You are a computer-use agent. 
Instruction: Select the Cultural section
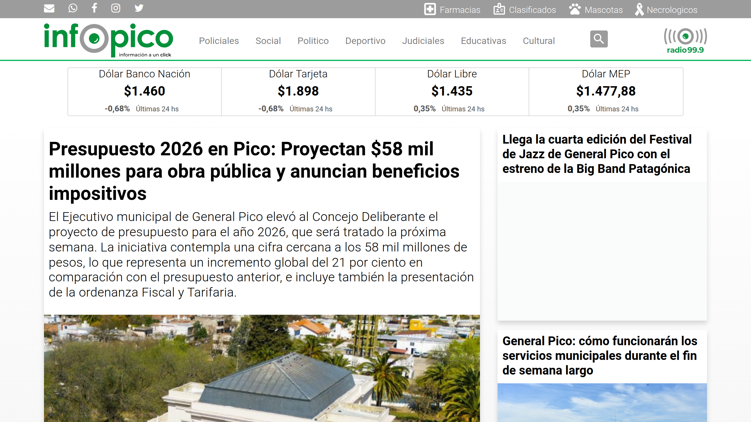[539, 41]
